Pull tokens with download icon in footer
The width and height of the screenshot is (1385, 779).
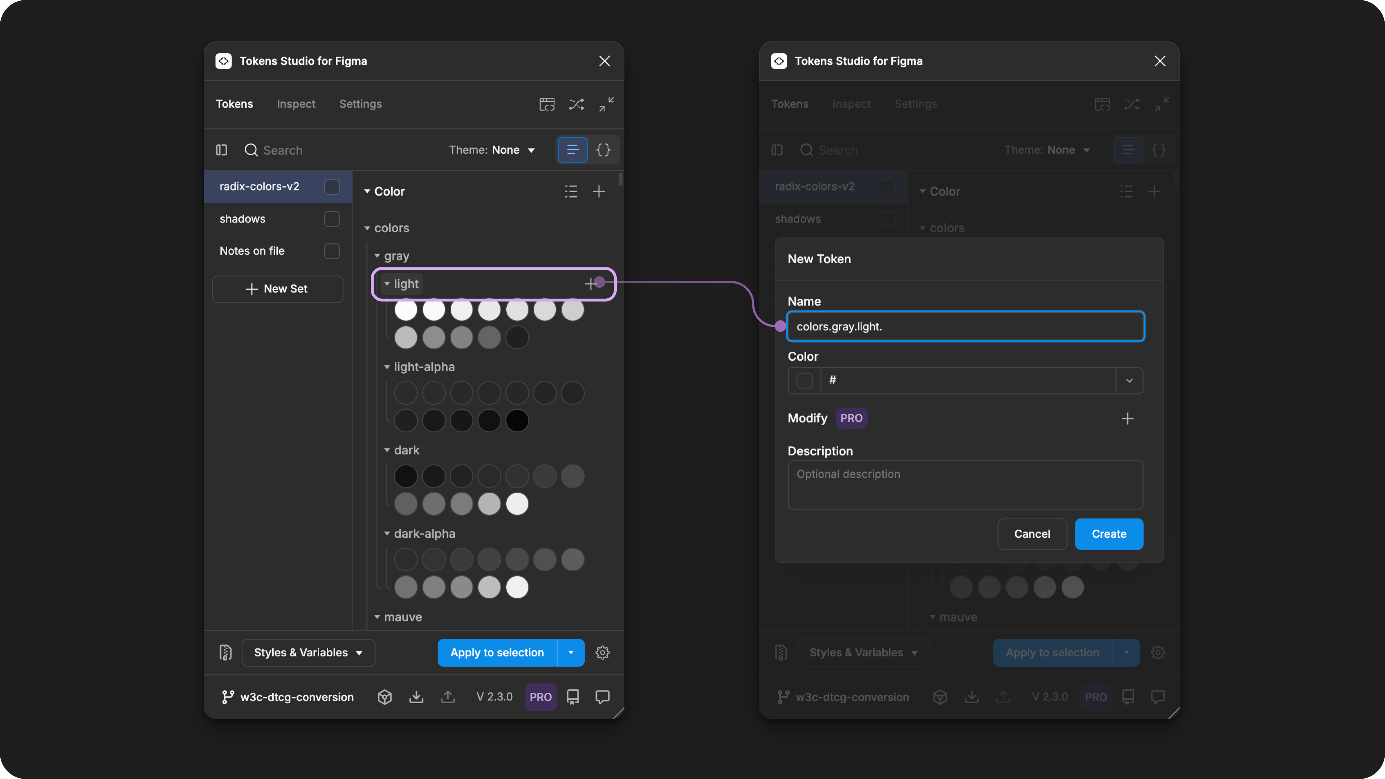416,697
